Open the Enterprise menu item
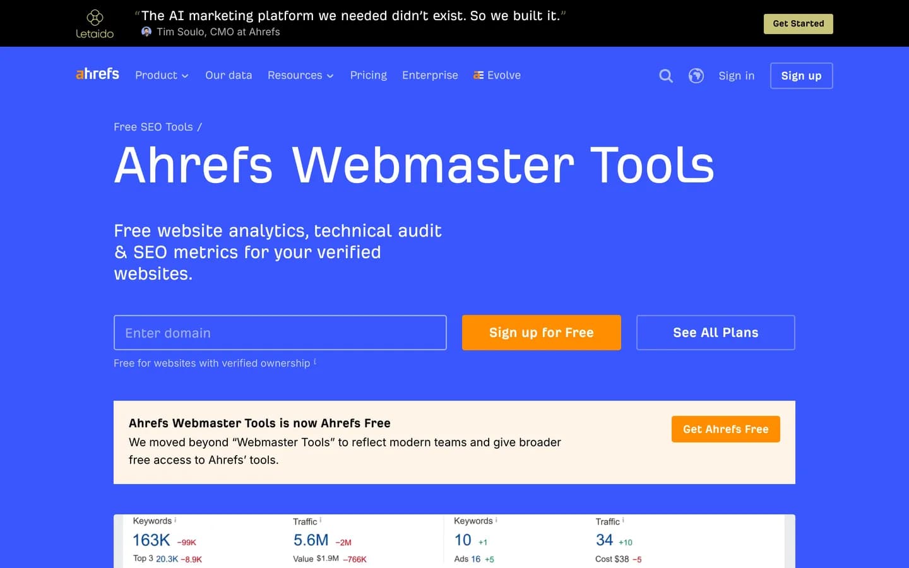Image resolution: width=909 pixels, height=568 pixels. click(430, 75)
